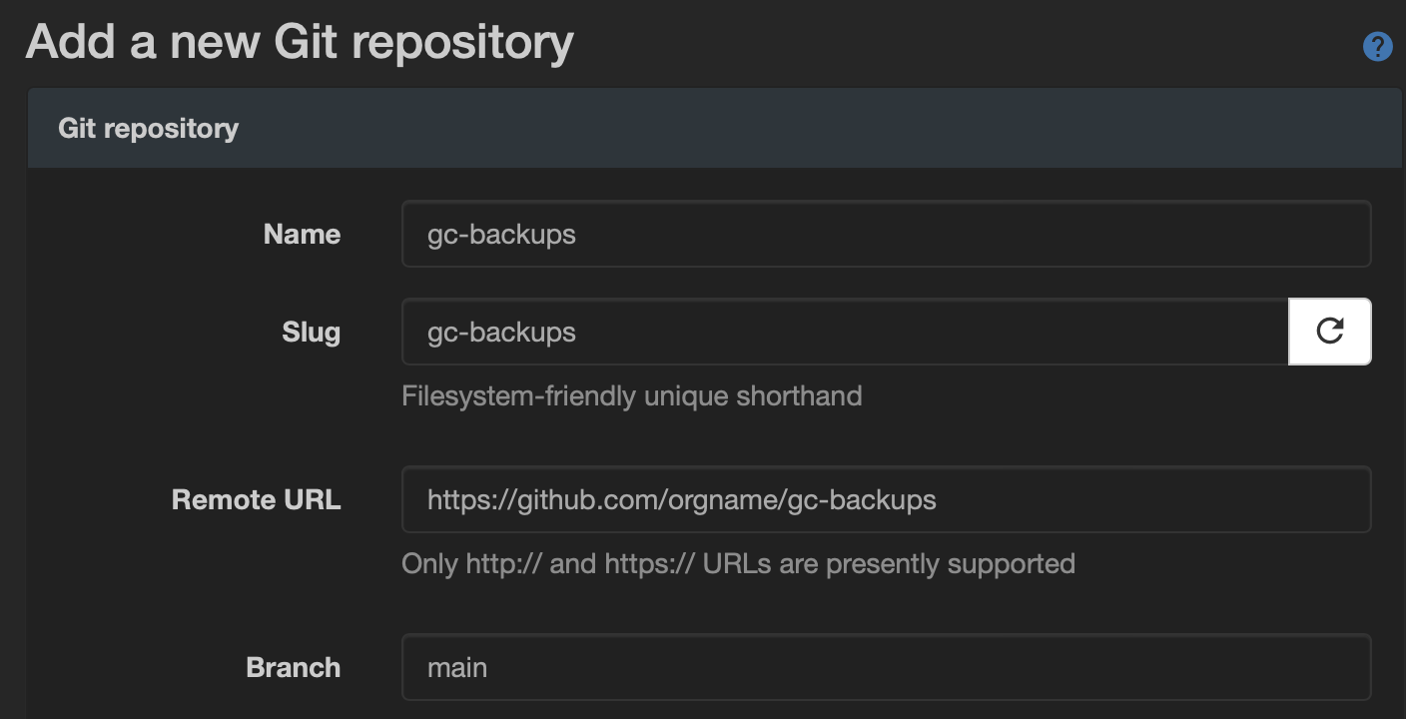Click the Branch field label
This screenshot has width=1406, height=719.
coord(293,667)
